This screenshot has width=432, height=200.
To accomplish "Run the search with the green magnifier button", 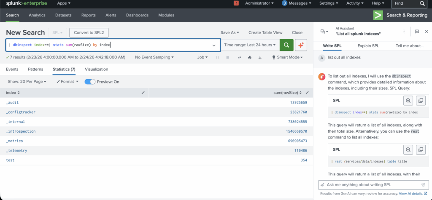I will 287,45.
